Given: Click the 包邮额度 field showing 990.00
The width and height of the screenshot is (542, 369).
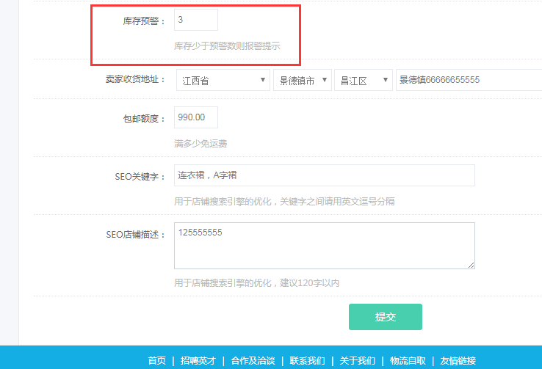Looking at the screenshot, I should pyautogui.click(x=195, y=117).
